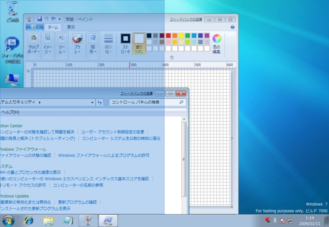Image resolution: width=329 pixels, height=227 pixels.
Task: Open リモート アクセスの許可 link
Action: 24,185
